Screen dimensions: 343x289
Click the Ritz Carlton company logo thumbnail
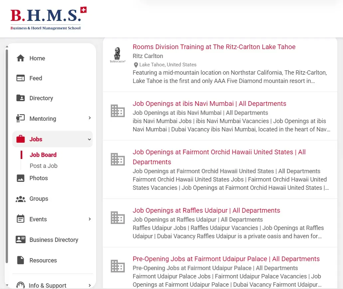click(117, 55)
